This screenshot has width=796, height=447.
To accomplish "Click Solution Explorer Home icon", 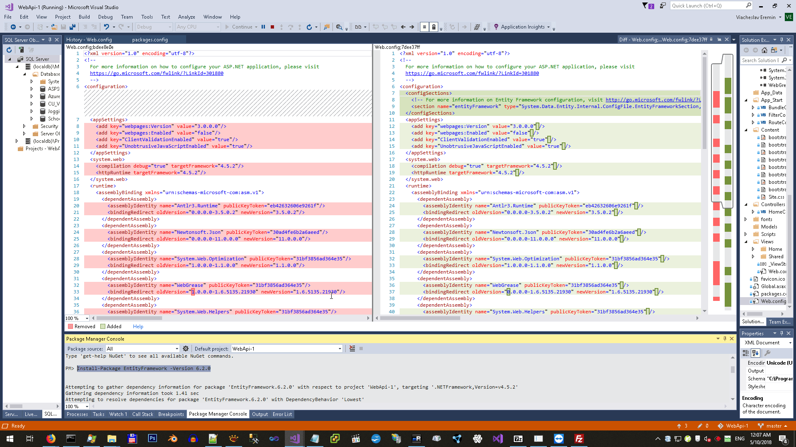I will pos(764,50).
